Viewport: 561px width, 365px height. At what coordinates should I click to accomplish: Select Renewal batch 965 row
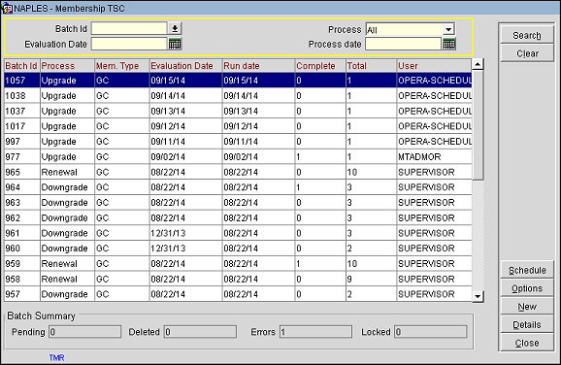[238, 172]
